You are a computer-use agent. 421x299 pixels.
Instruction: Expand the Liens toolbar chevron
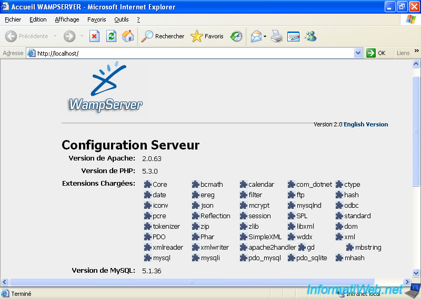click(416, 50)
